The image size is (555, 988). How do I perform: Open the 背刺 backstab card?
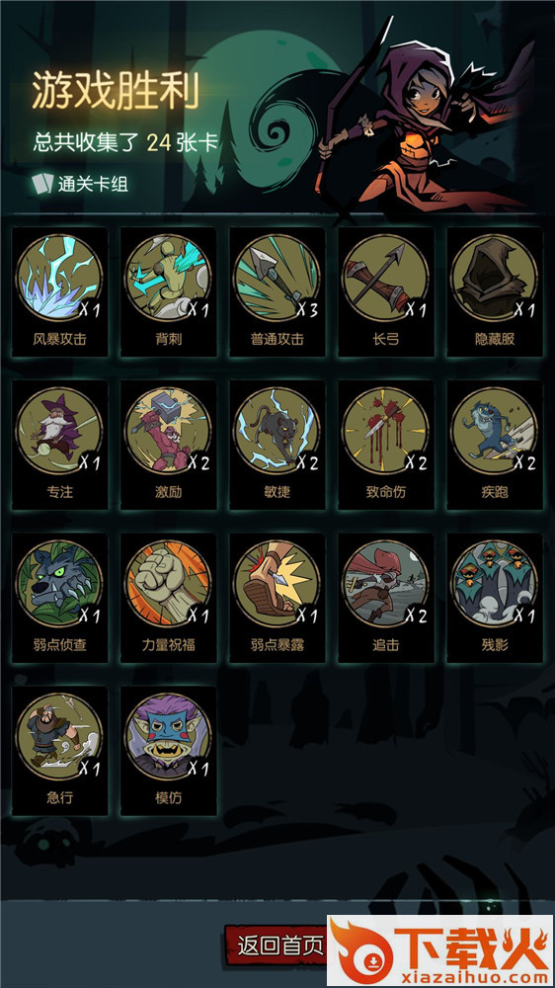(168, 291)
